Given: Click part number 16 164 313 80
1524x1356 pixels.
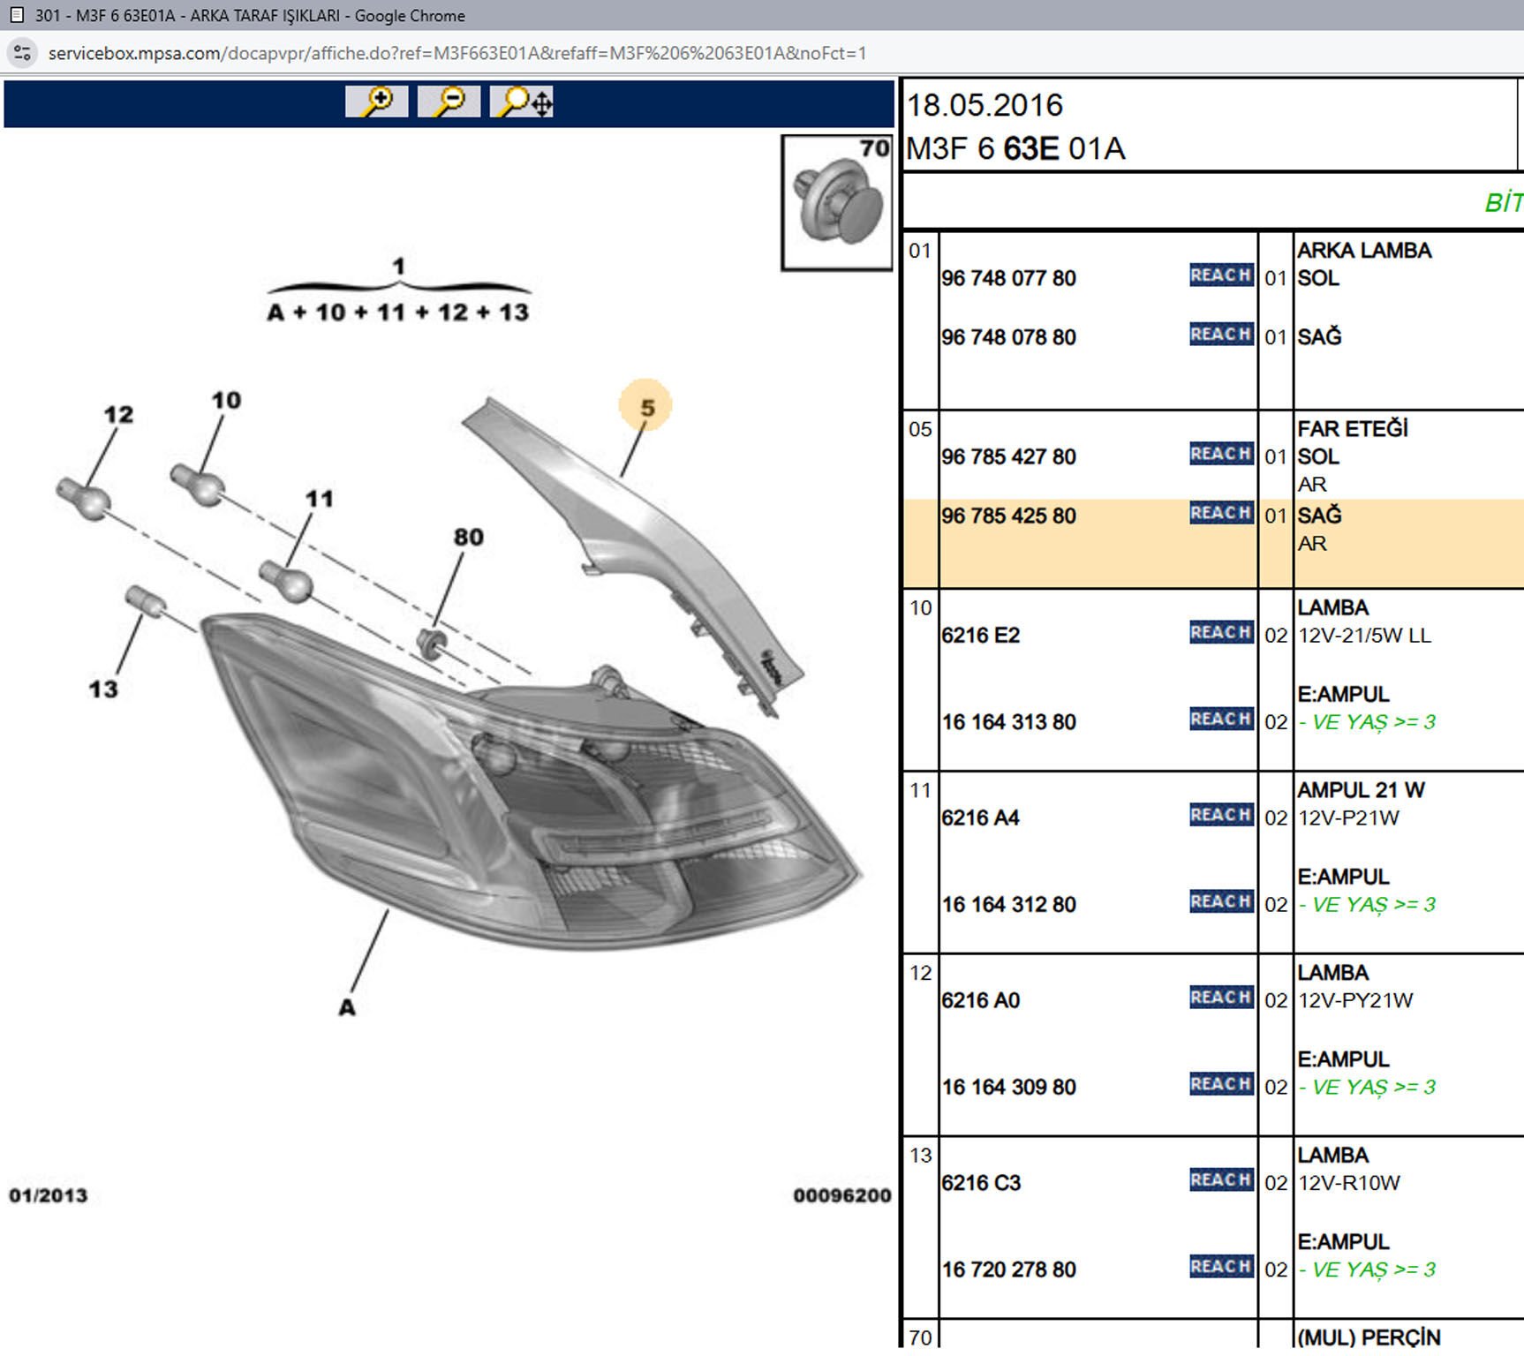Looking at the screenshot, I should tap(1008, 722).
